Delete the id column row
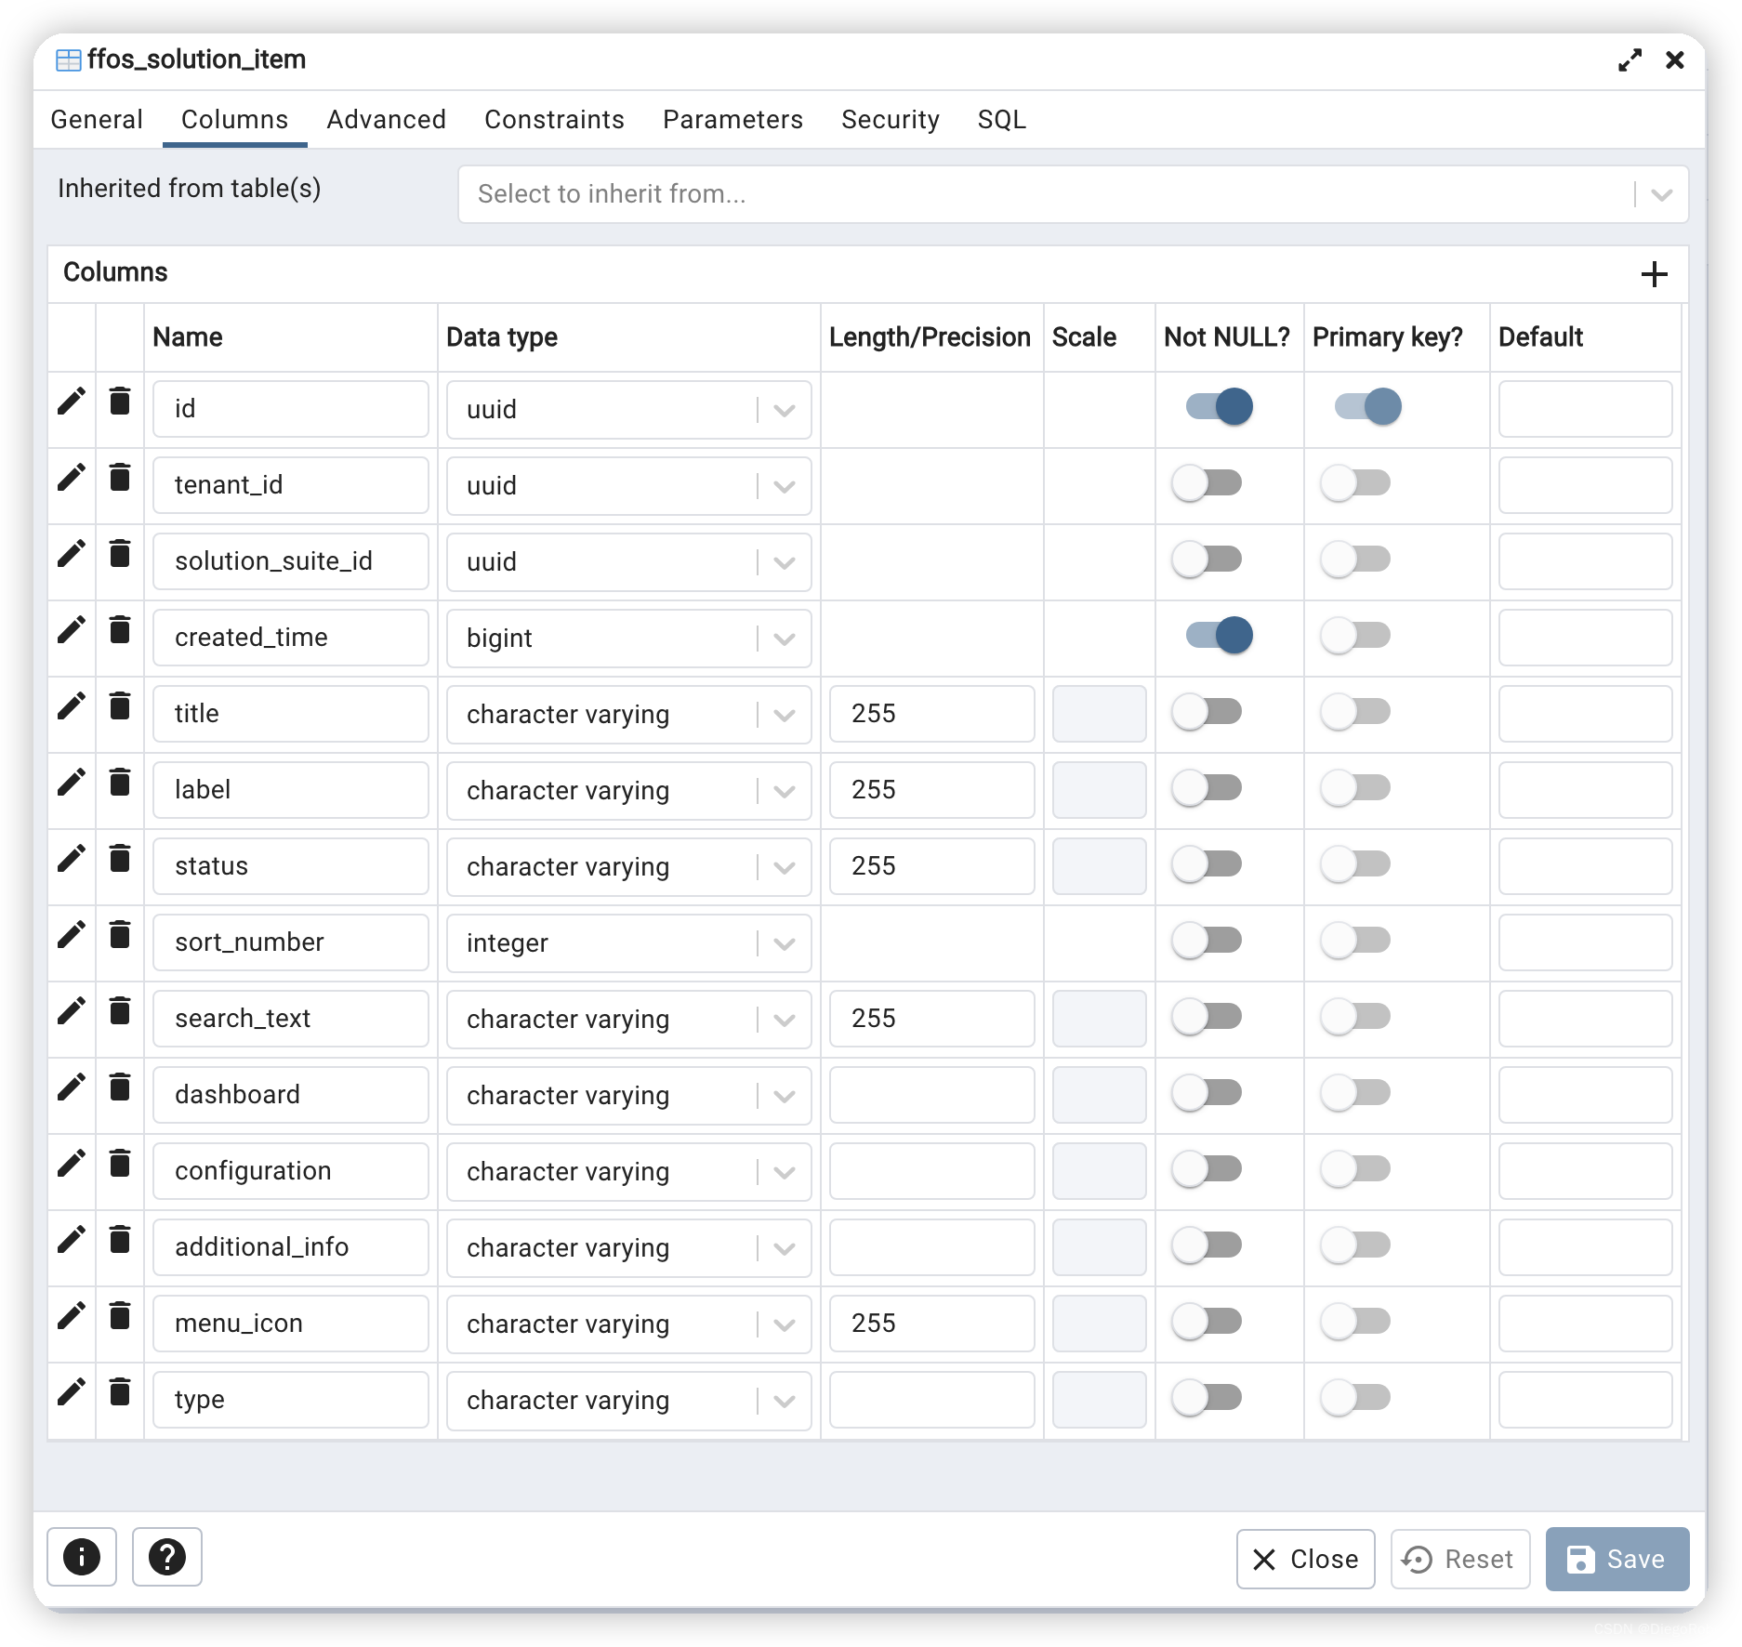 [x=120, y=402]
